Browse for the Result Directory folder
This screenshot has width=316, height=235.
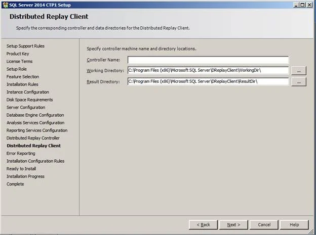click(x=299, y=82)
